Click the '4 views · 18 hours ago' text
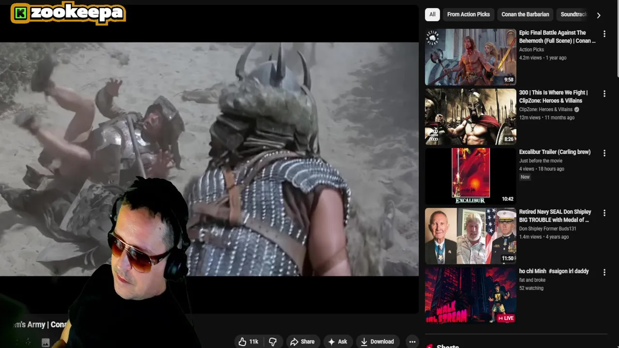Viewport: 619px width, 348px height. point(542,169)
